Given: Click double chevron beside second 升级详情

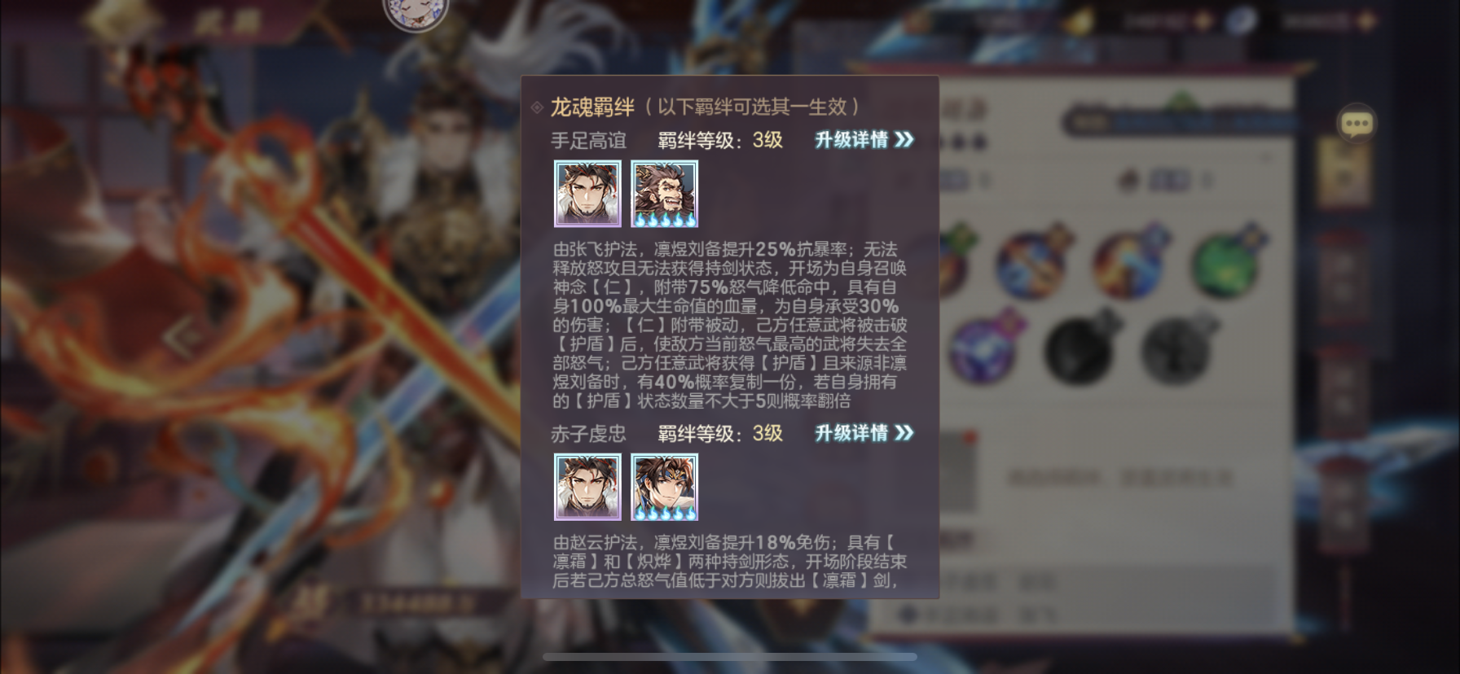Looking at the screenshot, I should pyautogui.click(x=904, y=433).
